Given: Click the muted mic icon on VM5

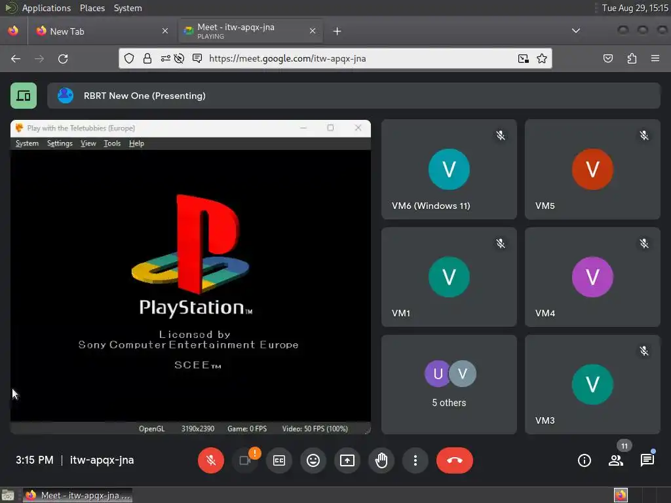Looking at the screenshot, I should click(x=644, y=136).
